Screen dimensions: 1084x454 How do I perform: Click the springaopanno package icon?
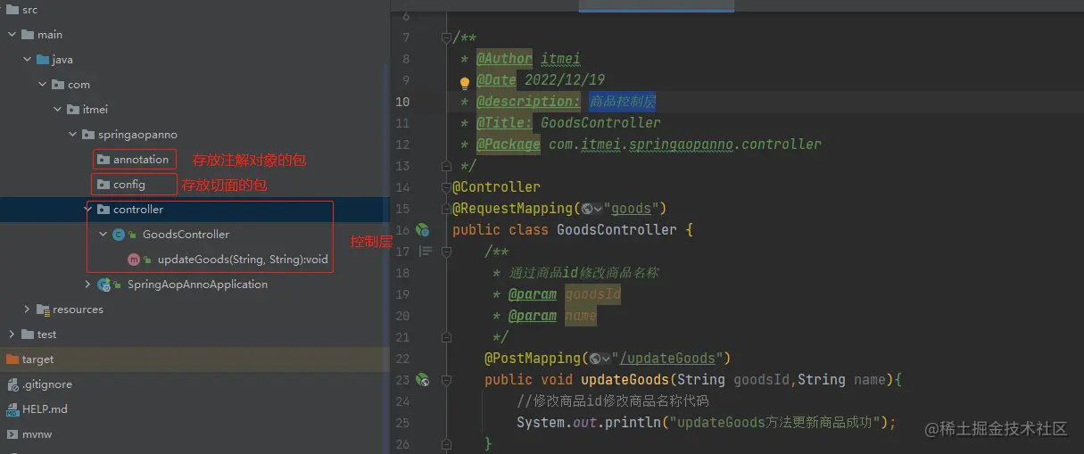88,135
